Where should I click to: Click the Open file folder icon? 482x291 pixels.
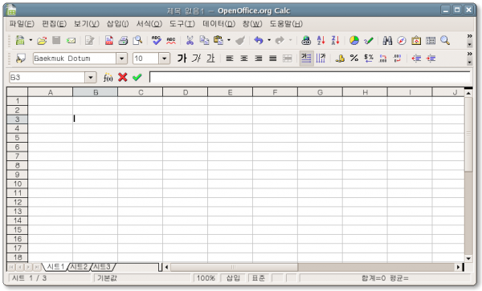point(42,40)
